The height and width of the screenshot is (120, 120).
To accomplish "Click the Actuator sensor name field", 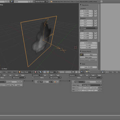I will [12, 82].
